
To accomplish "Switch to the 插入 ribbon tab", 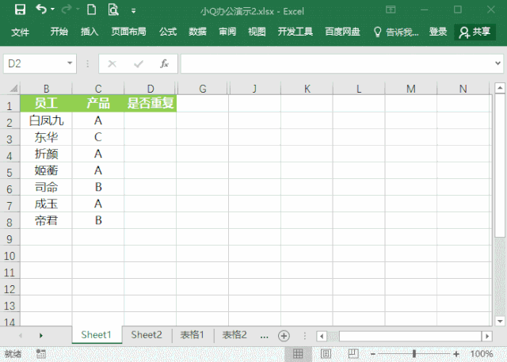I will (x=90, y=32).
